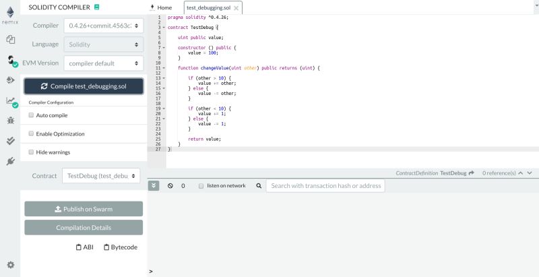Screen dimensions: 539x277
Task: Click the documentation icon beside Solidity Compiler
Action: (96, 7)
